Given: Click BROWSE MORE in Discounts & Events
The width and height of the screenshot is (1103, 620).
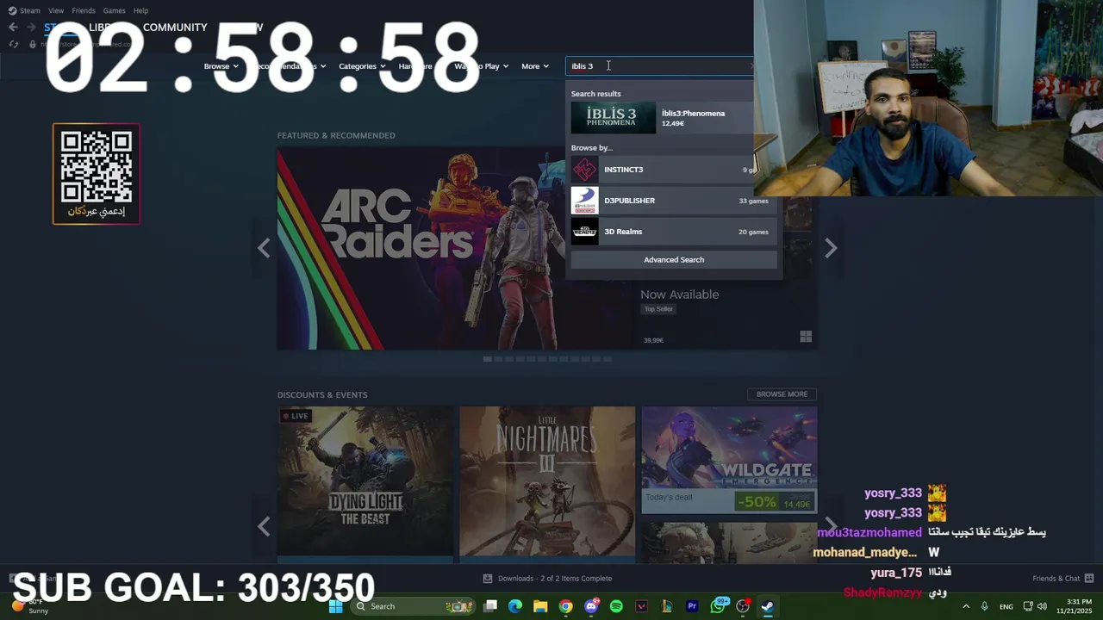Looking at the screenshot, I should [782, 394].
